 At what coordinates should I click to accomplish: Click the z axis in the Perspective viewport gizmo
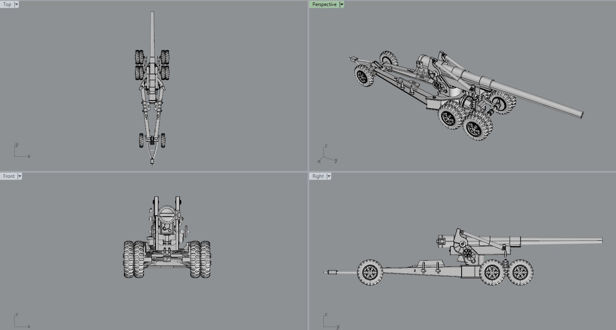[326, 145]
